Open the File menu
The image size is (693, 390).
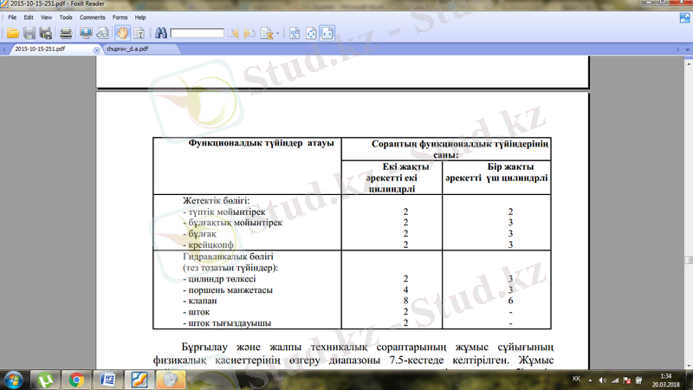13,17
